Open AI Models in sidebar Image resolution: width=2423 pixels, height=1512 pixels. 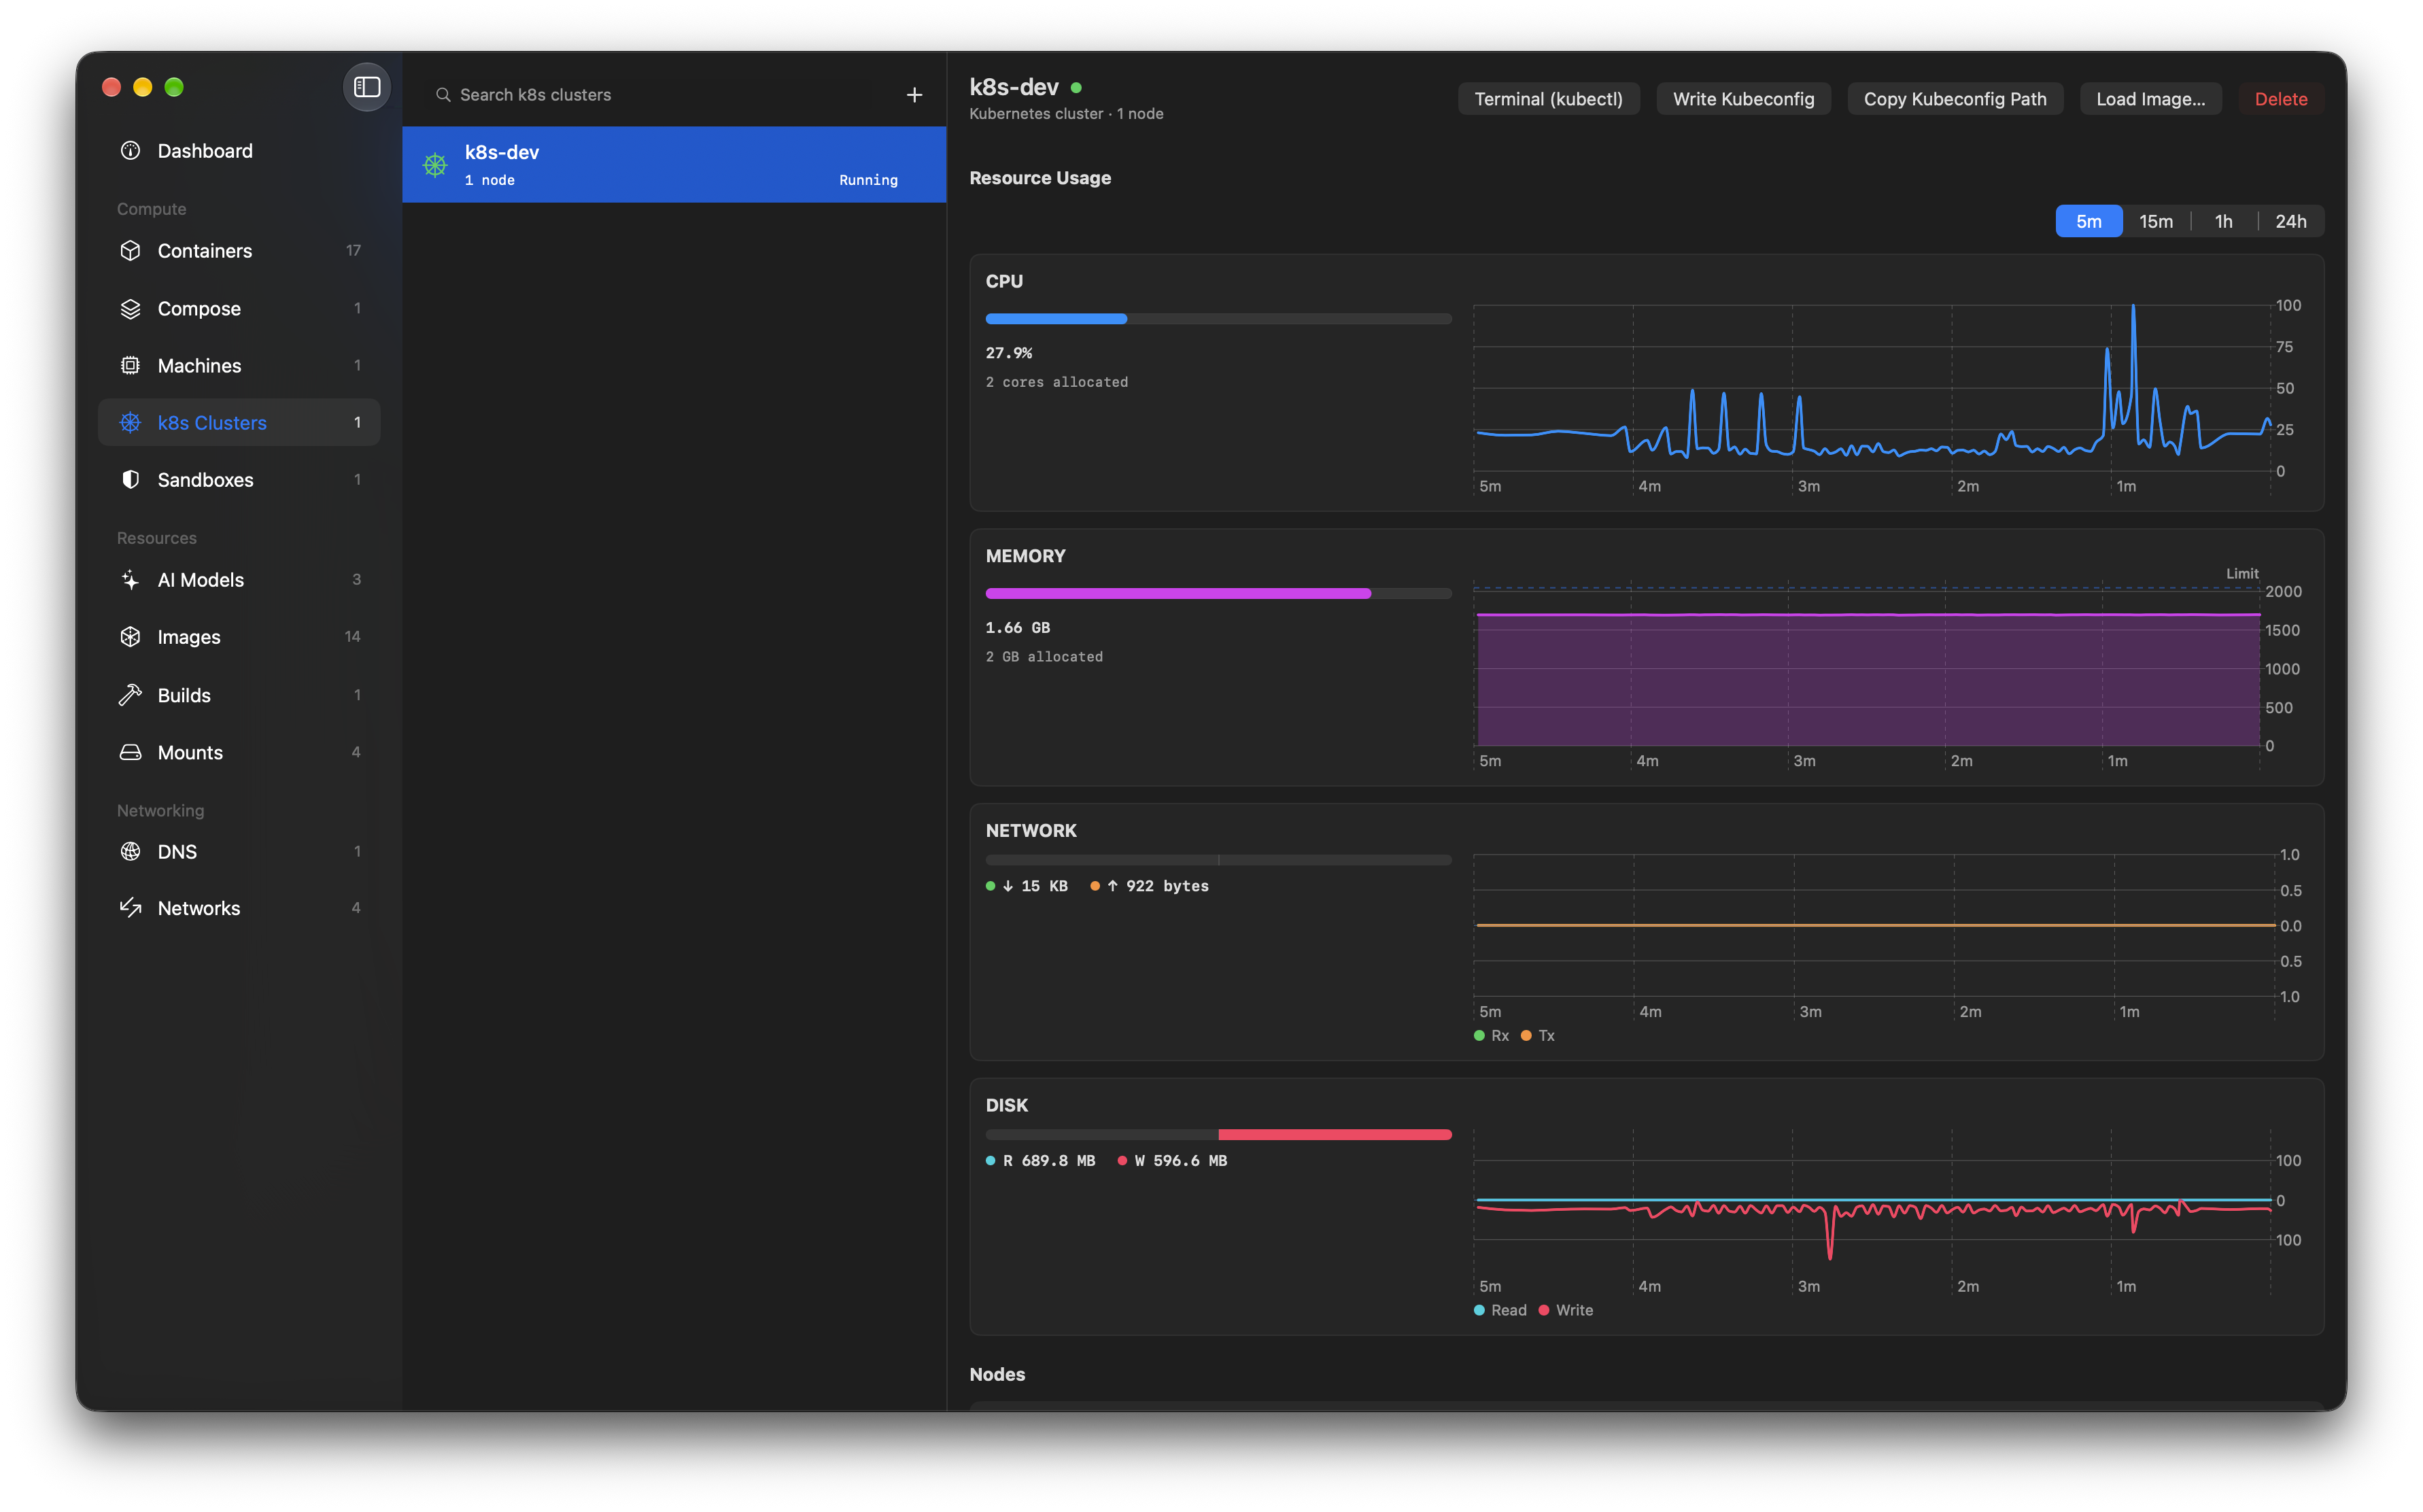(239, 580)
